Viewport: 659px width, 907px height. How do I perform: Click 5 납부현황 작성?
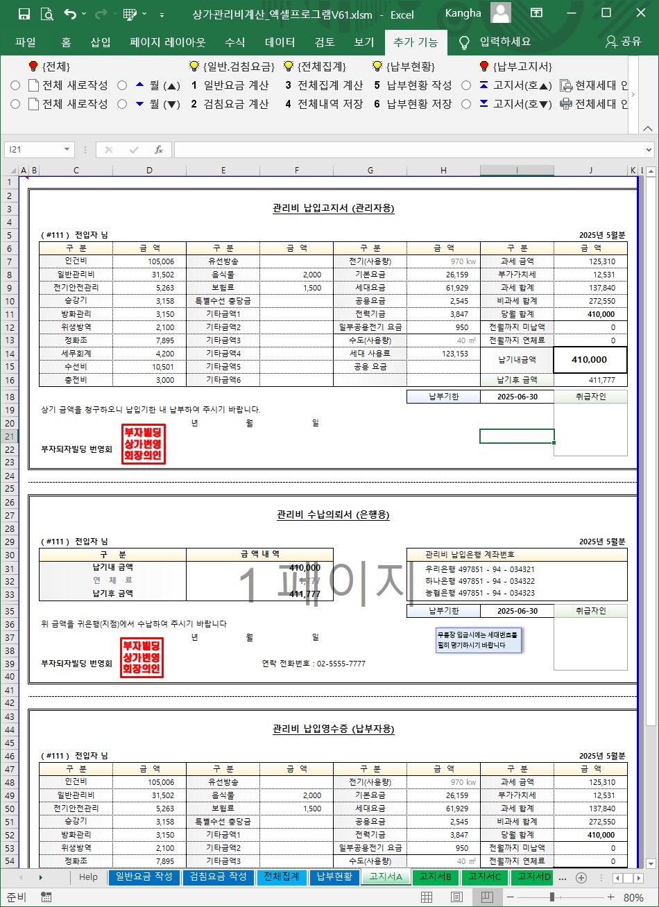413,85
